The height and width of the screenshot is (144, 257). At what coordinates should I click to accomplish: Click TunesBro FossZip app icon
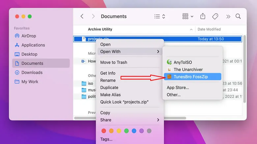(169, 77)
